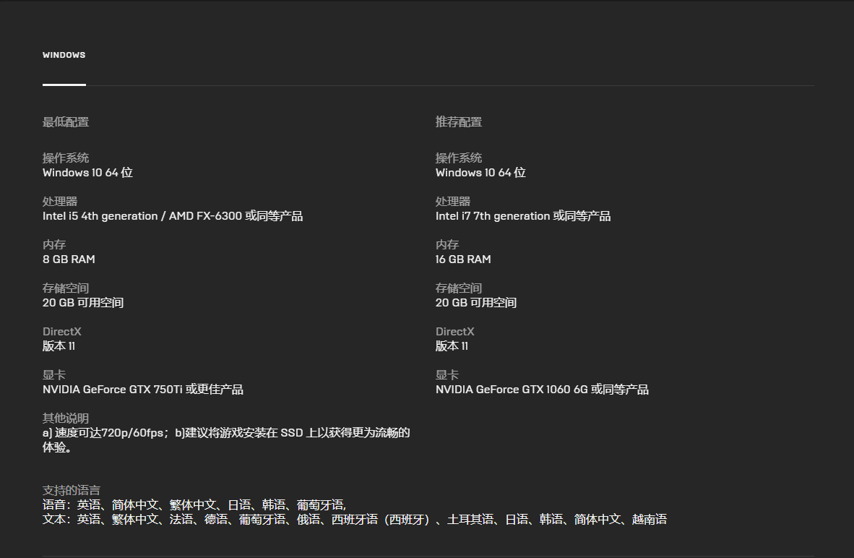Click the minimum DirectX 版本 11 value
Image resolution: width=854 pixels, height=558 pixels.
[59, 346]
